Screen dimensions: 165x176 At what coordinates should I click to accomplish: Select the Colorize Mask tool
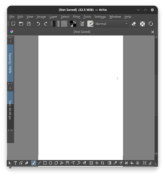click(x=121, y=163)
